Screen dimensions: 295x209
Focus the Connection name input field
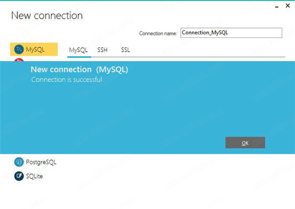click(x=231, y=33)
